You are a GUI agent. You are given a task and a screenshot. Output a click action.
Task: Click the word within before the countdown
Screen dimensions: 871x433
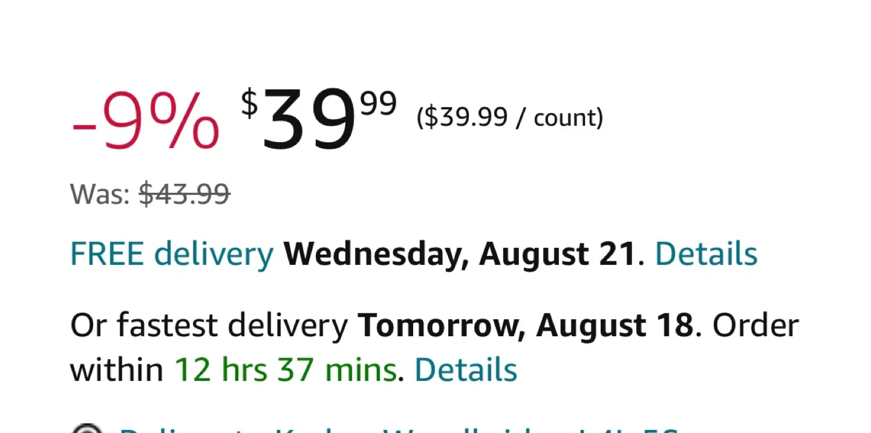click(117, 370)
